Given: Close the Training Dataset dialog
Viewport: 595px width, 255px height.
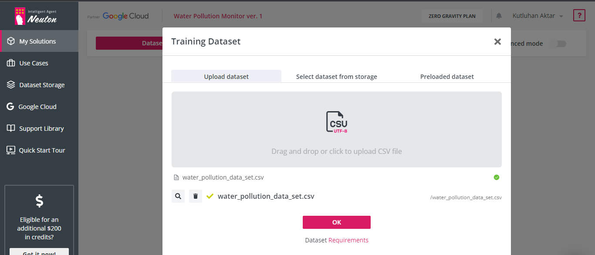Looking at the screenshot, I should point(497,41).
